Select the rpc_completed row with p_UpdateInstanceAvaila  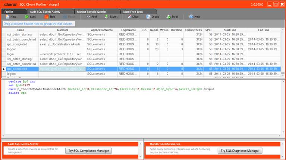[141, 44]
